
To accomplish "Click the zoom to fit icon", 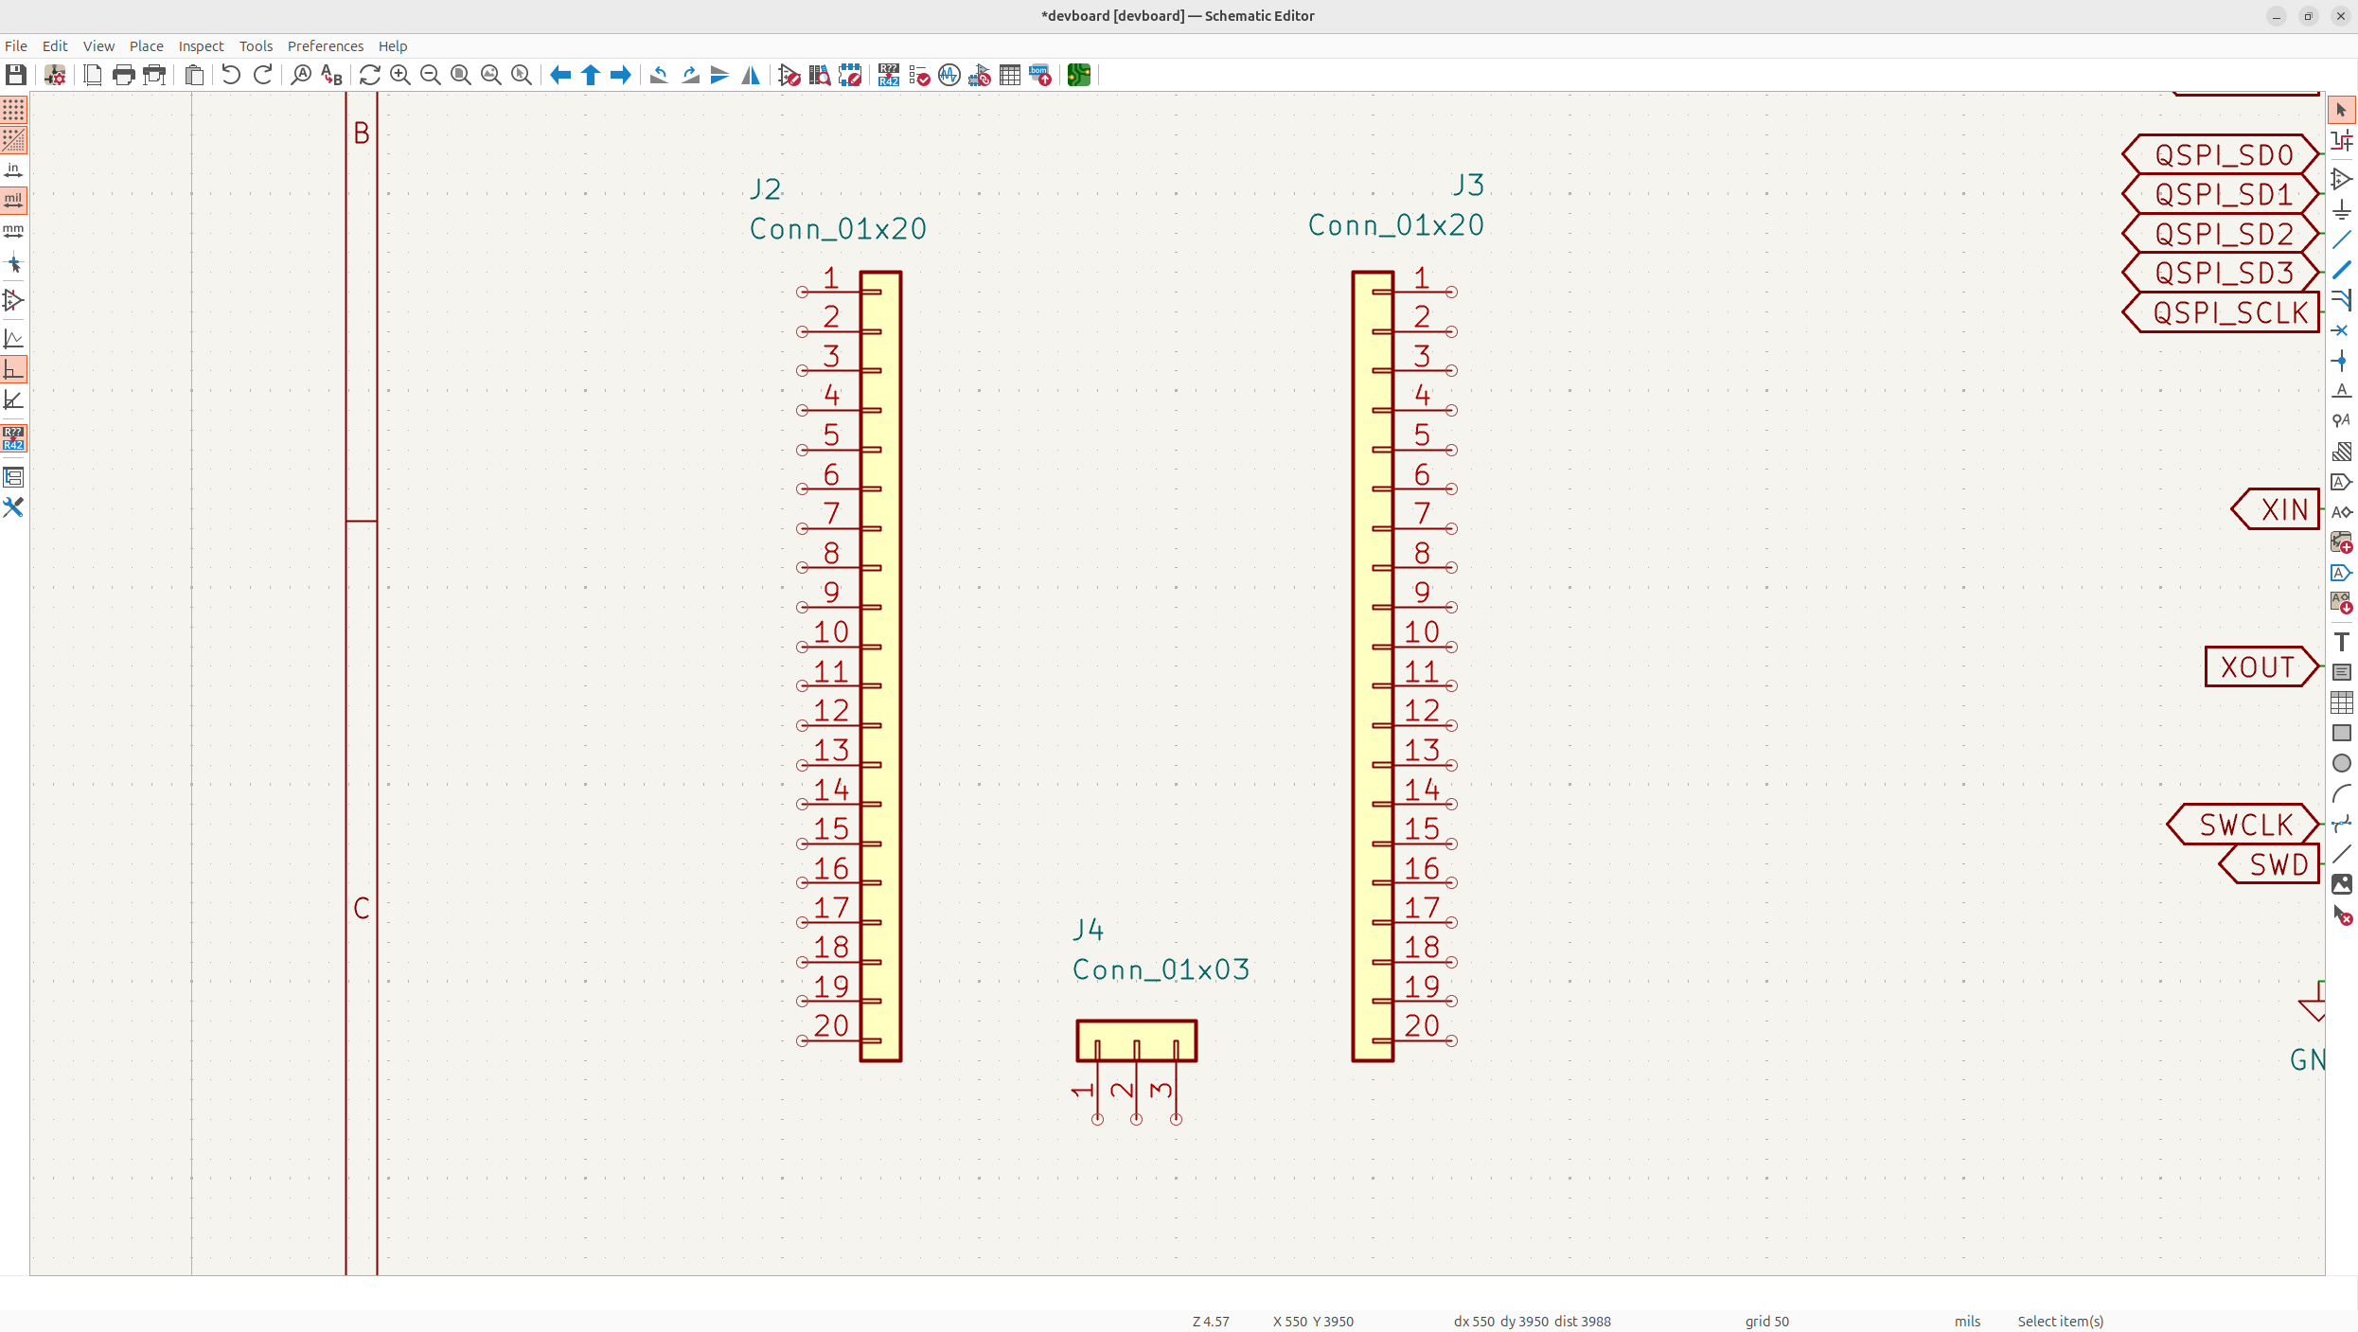I will click(x=461, y=76).
